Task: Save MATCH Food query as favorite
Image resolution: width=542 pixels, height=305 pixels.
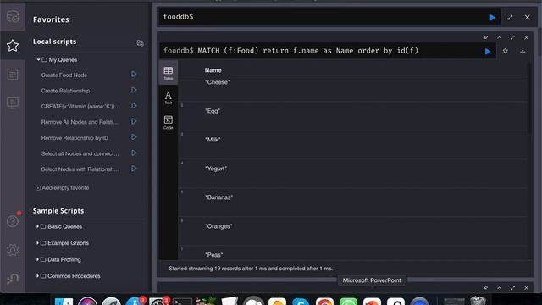Action: (506, 51)
